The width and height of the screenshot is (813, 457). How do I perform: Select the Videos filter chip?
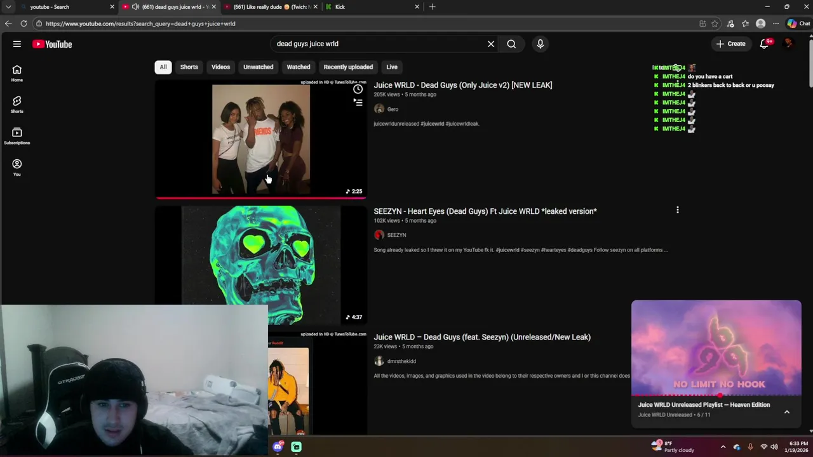[220, 67]
